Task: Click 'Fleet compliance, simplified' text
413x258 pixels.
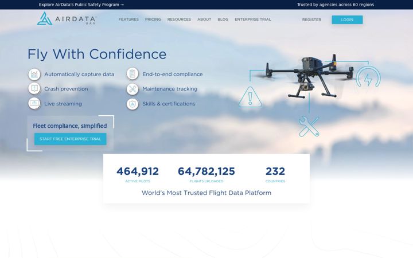Action: click(70, 126)
